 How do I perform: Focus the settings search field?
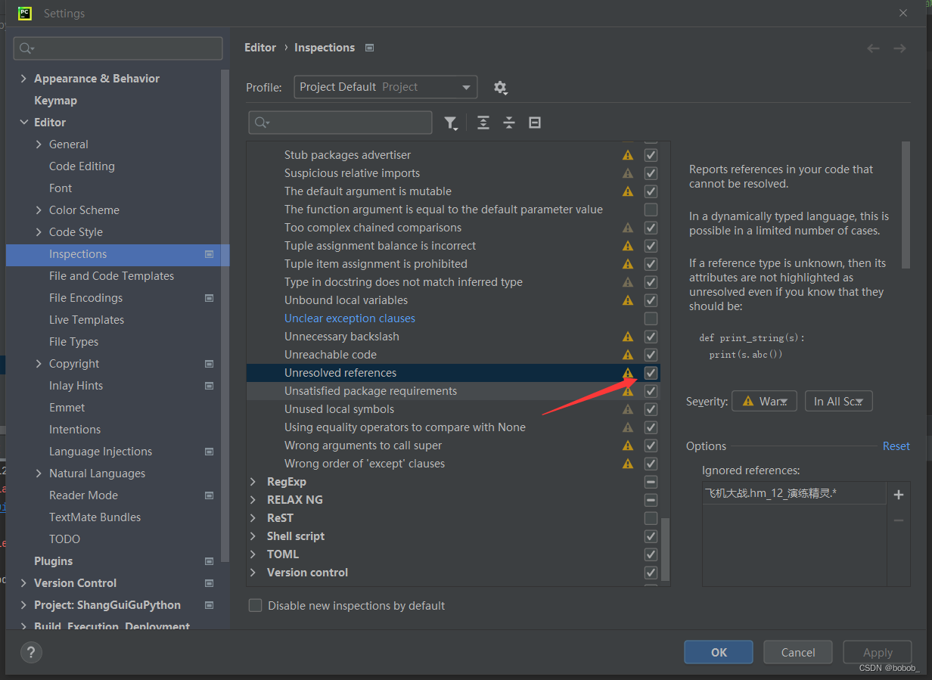[x=118, y=48]
